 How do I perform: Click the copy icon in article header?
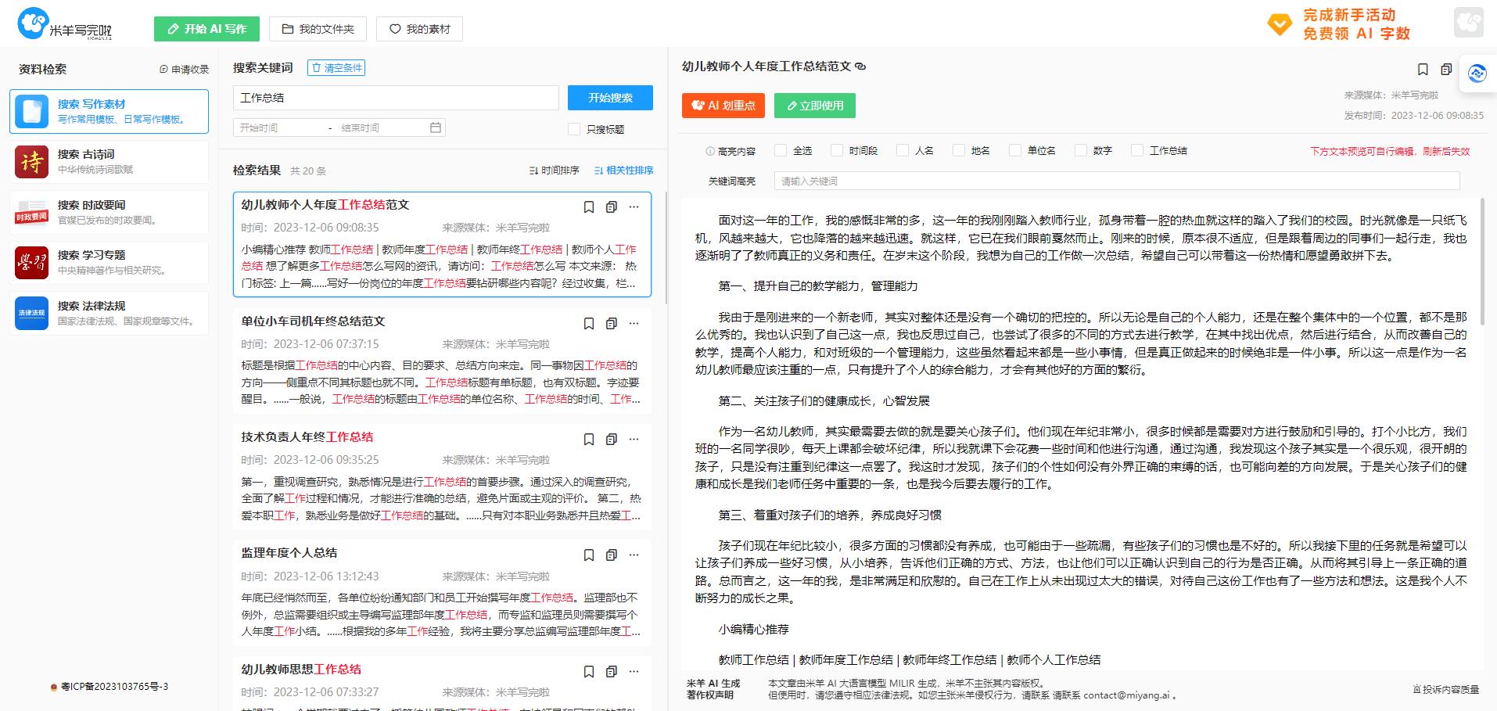1446,70
